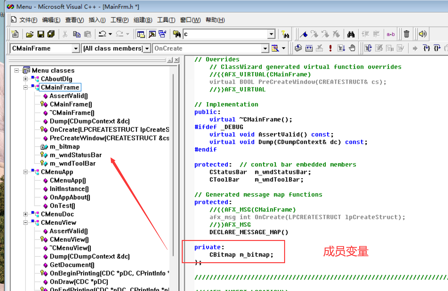Viewport: 448px width, 291px height.
Task: Undo the last edit with Undo icon
Action: [x=102, y=34]
